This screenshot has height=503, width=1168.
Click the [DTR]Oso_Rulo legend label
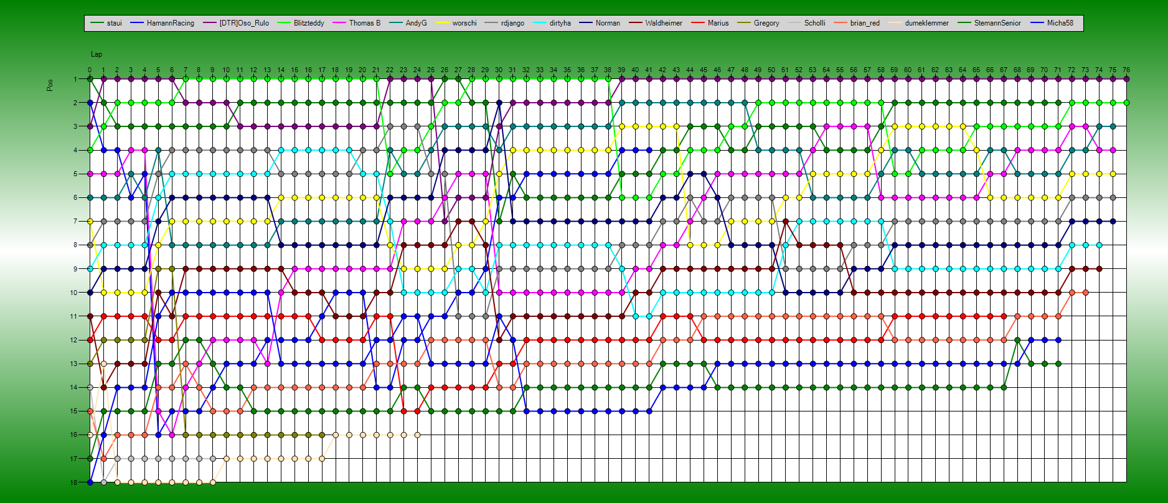click(236, 23)
